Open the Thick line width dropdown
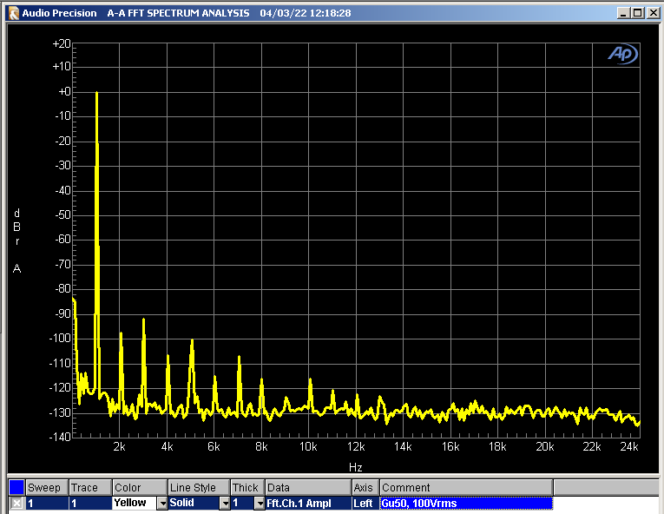The image size is (664, 514). point(259,503)
